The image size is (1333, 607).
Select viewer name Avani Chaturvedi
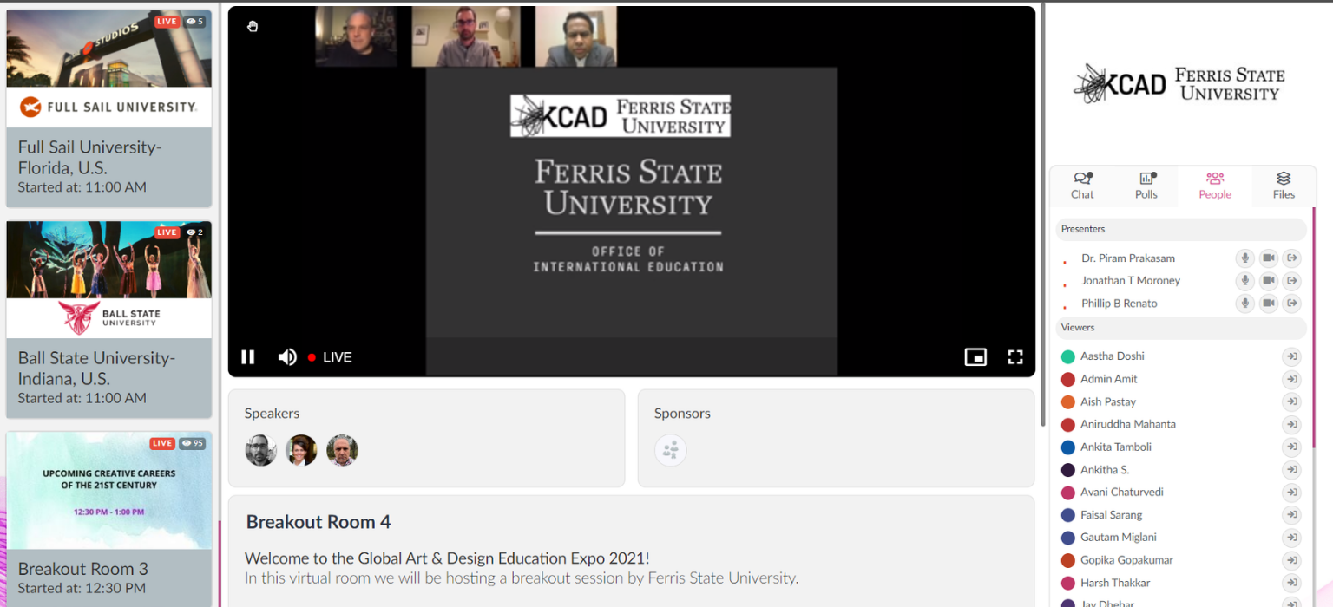1122,492
